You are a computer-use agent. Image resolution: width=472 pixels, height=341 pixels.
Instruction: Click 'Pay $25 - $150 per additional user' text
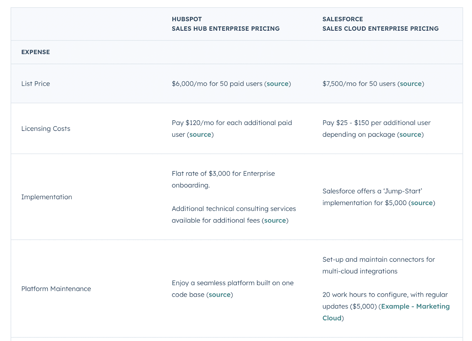[376, 123]
